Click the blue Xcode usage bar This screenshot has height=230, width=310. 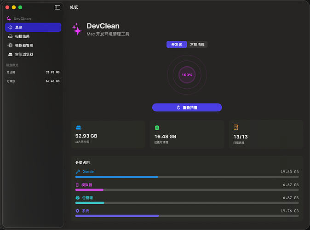117,177
